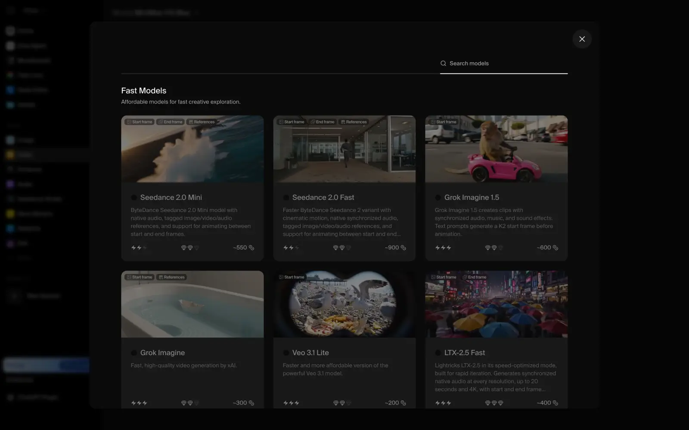Click the credits icon next to ~550
The image size is (689, 430).
[x=251, y=248]
